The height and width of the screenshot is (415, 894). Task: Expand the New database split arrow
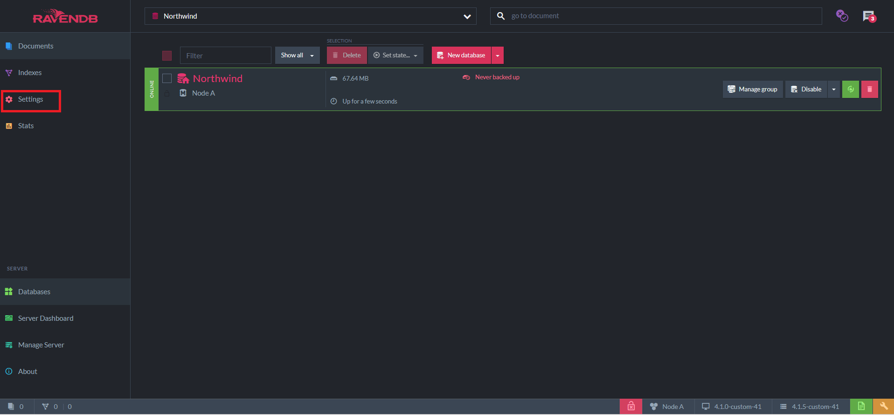point(498,55)
